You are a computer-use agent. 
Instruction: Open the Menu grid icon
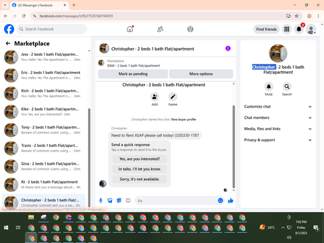[x=286, y=29]
